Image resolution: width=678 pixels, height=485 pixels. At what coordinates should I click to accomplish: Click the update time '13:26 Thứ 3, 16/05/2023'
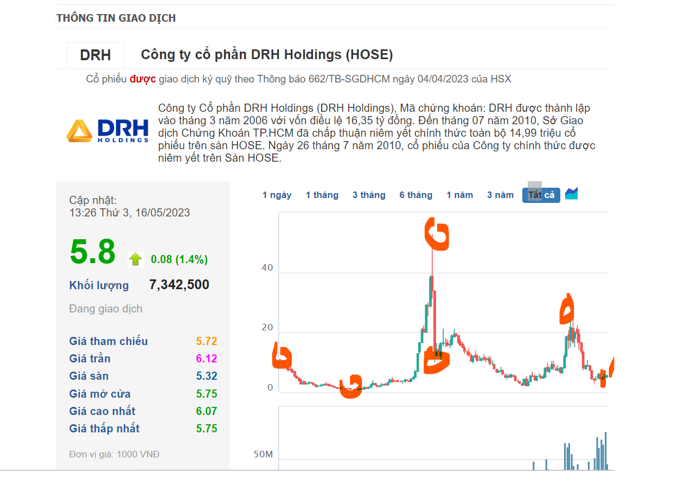pyautogui.click(x=130, y=213)
